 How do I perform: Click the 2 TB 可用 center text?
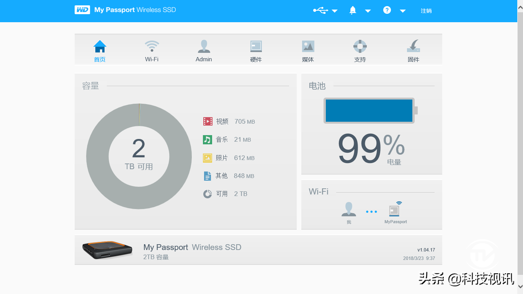tap(139, 154)
